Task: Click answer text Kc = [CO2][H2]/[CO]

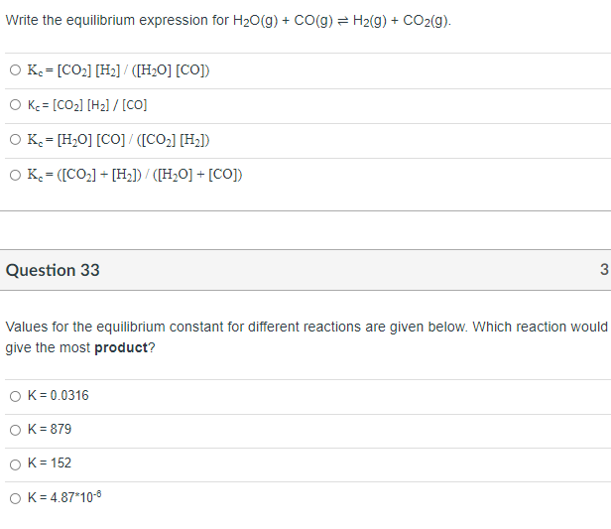Action: click(x=87, y=105)
